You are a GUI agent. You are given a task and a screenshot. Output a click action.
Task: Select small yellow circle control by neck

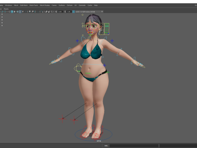[x=82, y=35]
